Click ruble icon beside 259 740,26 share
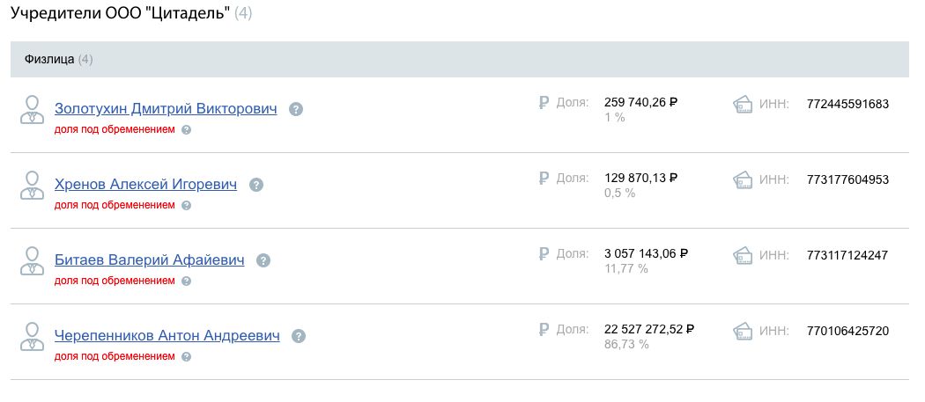 coord(544,103)
